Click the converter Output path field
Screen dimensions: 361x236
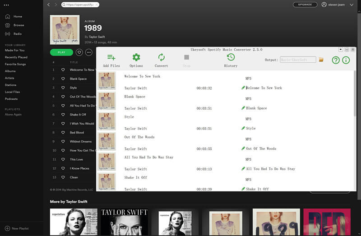coord(298,60)
